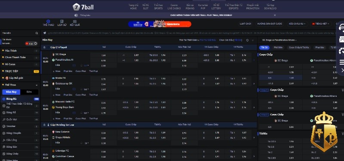Open TRỰC TIẾP live section
This screenshot has height=161, width=344.
click(20, 71)
